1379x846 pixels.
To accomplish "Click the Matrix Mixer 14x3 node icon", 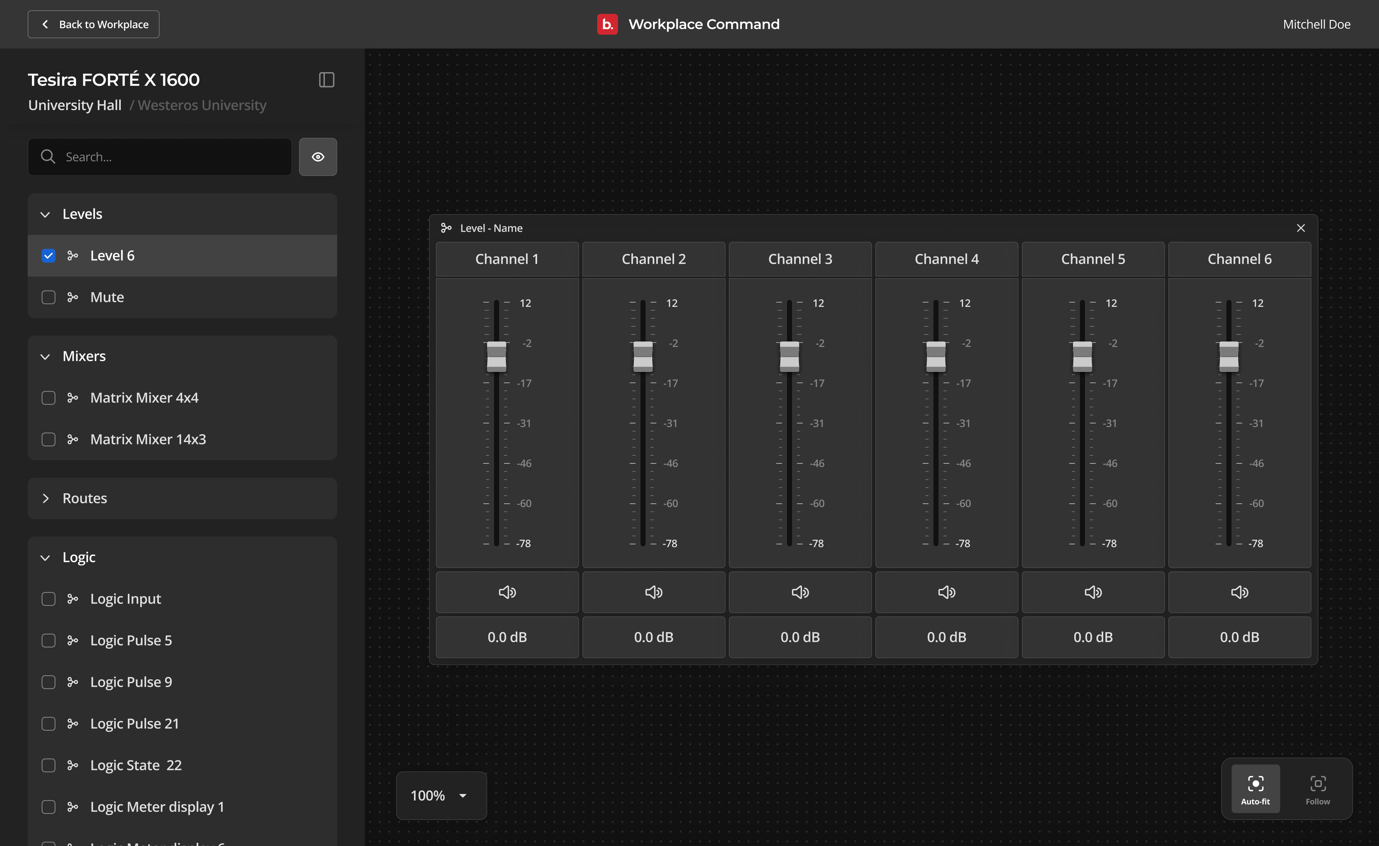I will pos(73,439).
